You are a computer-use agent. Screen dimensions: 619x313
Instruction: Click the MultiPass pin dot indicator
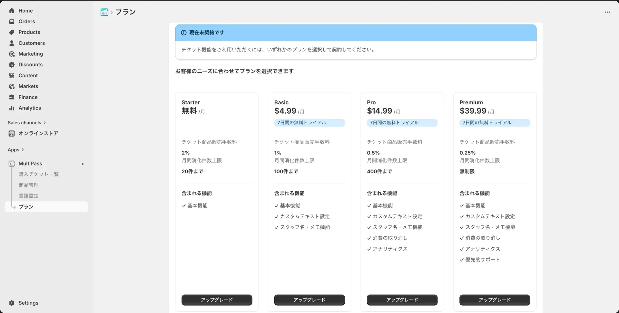point(83,164)
